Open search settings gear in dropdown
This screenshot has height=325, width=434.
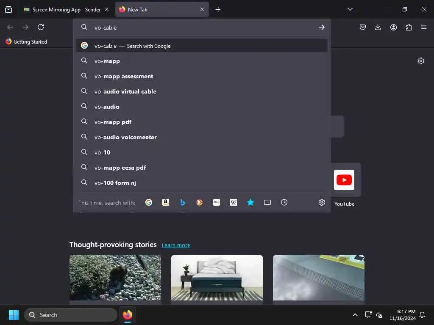tap(321, 202)
